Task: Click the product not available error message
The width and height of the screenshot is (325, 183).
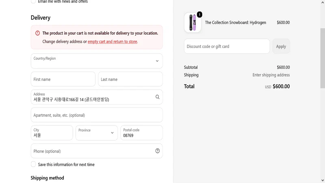Action: 100,33
